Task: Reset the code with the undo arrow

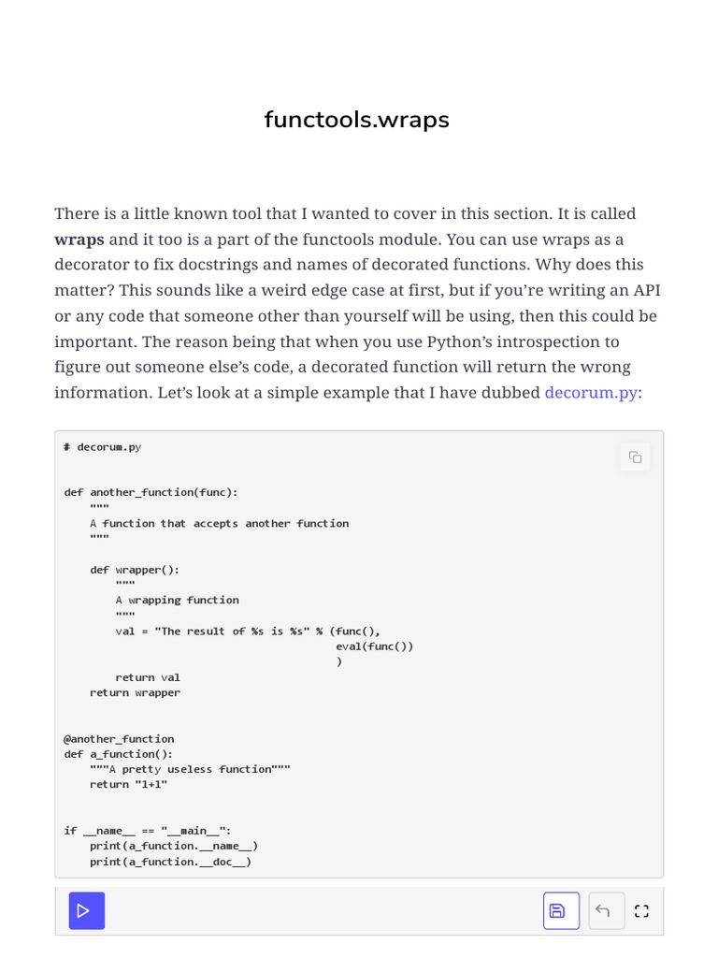Action: tap(603, 910)
